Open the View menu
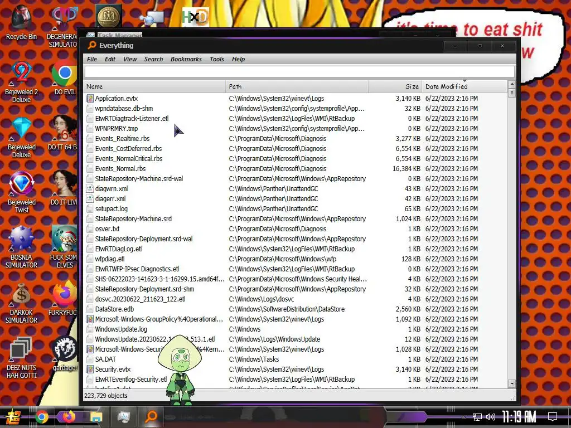Viewport: 571px width, 428px height. 129,59
